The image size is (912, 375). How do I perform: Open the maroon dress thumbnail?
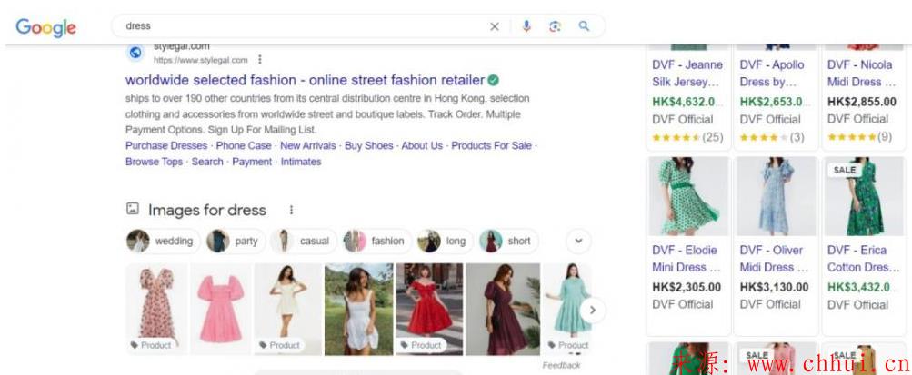pyautogui.click(x=503, y=309)
